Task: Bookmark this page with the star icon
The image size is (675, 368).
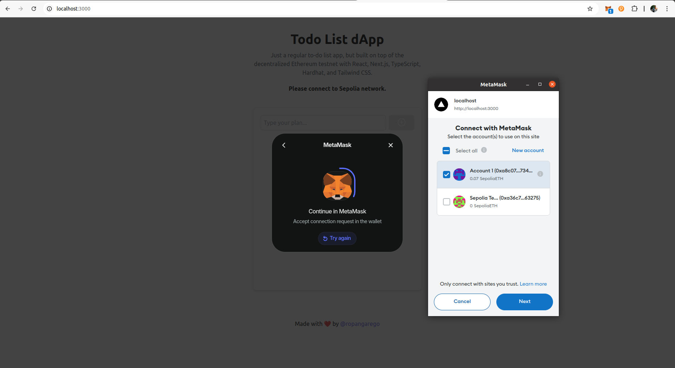Action: point(590,9)
